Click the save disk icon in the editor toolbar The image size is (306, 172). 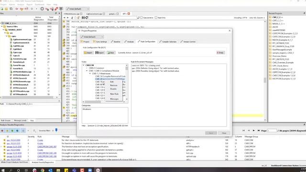(83, 18)
